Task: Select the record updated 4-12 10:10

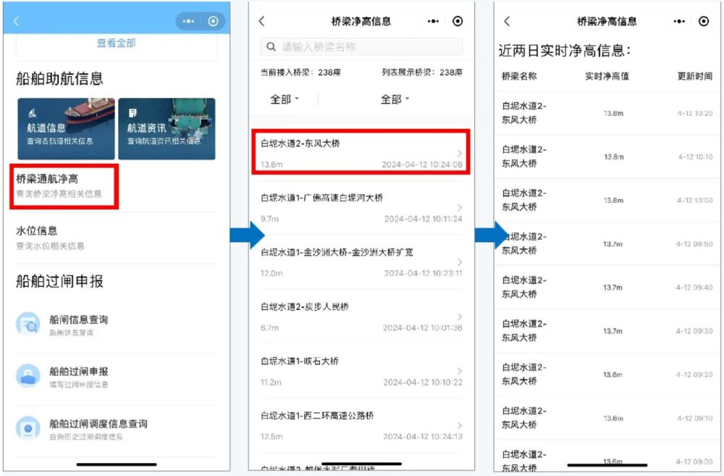Action: [x=607, y=156]
